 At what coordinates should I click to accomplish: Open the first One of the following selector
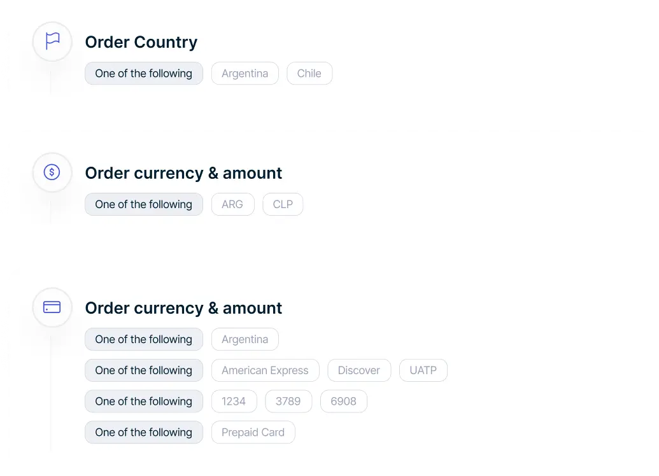point(143,73)
